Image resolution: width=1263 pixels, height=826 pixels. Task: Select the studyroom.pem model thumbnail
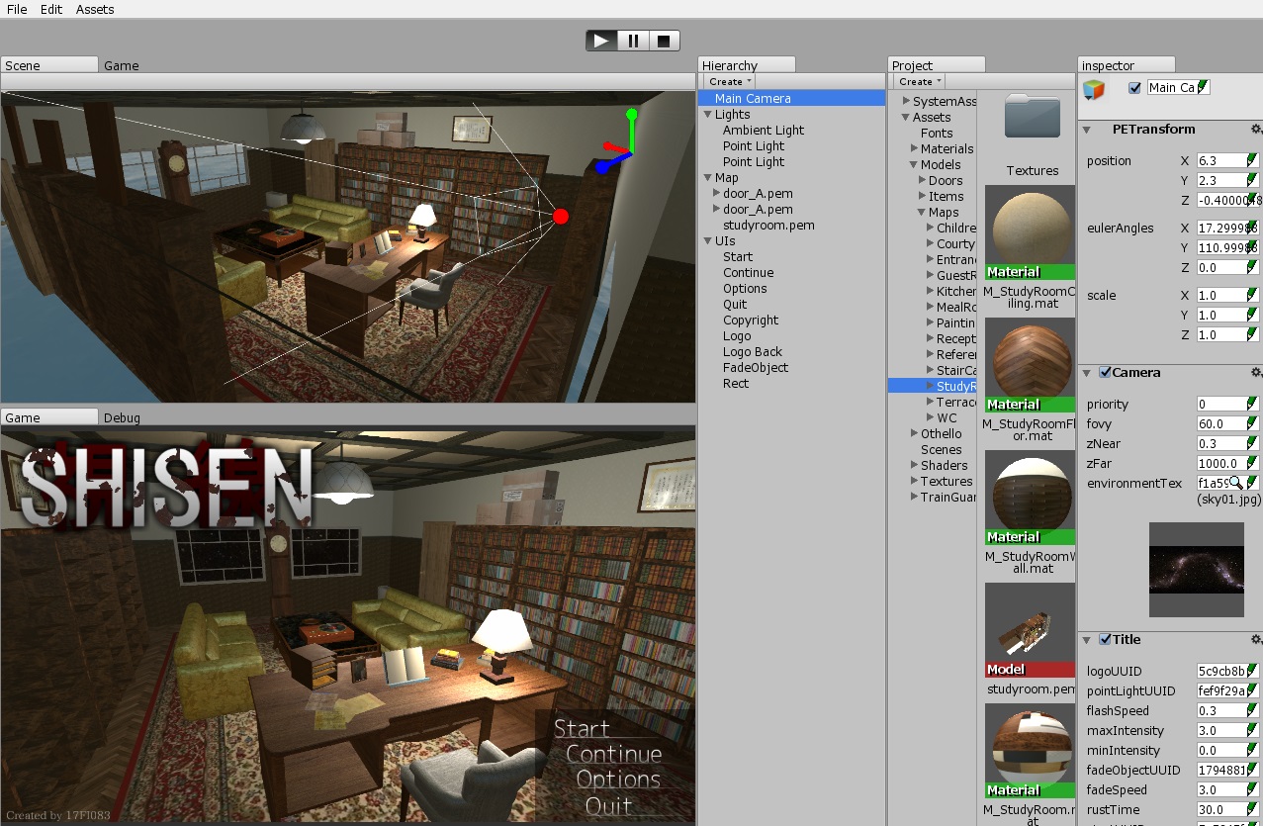tap(1030, 629)
